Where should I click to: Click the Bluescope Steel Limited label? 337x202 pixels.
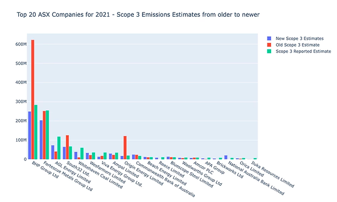click(x=192, y=174)
